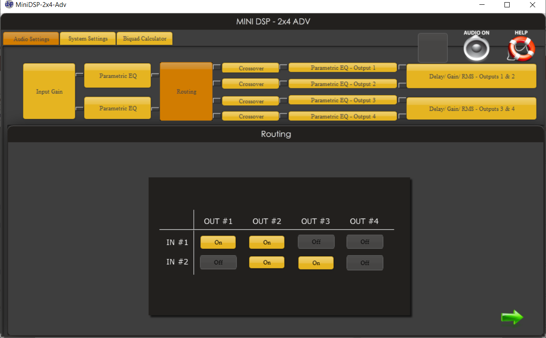The image size is (546, 338).
Task: Enable IN #2 to OUT #4 routing
Action: (365, 263)
